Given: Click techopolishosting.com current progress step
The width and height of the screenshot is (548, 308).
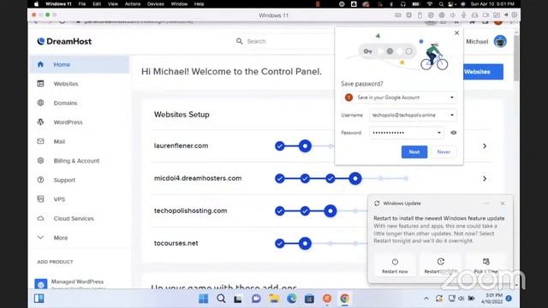Looking at the screenshot, I should [x=330, y=211].
